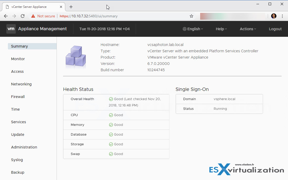Open the Chrome three-dot menu
Image resolution: width=288 pixels, height=180 pixels.
tap(282, 16)
